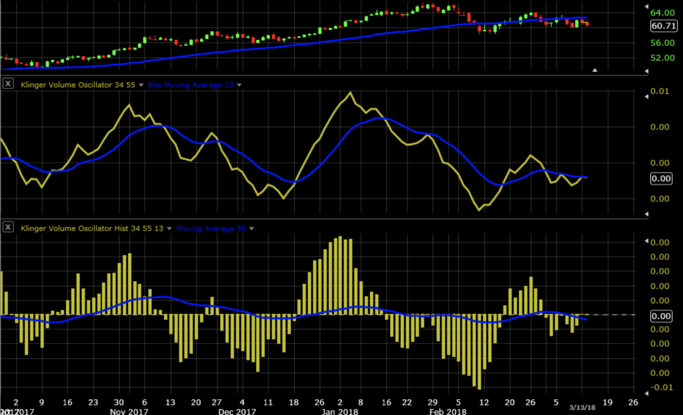Click the triangle marker at bottom of oscillator axis
This screenshot has width=683, height=415.
pos(646,213)
